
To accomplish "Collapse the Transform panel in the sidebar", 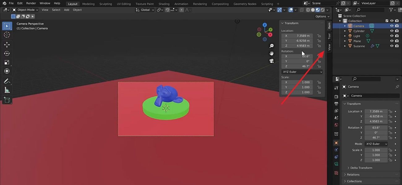I will 282,23.
